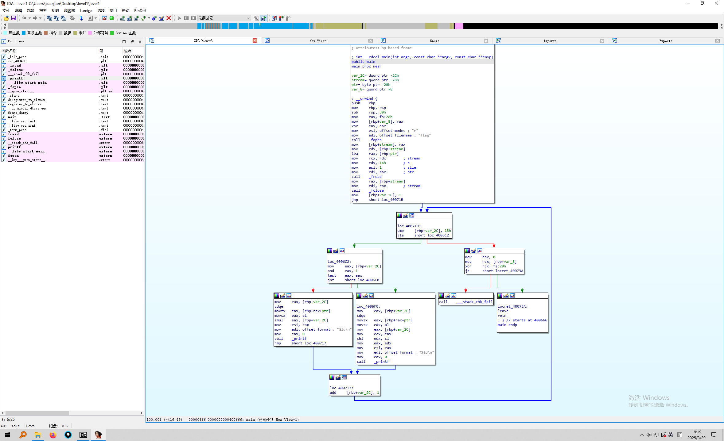Click the red X delete icon in toolbar
This screenshot has height=441, width=724.
click(x=169, y=18)
